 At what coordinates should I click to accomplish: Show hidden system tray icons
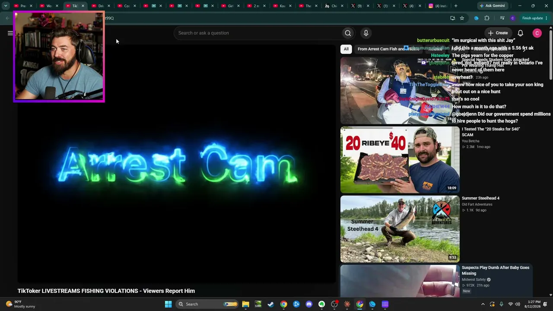click(483, 304)
